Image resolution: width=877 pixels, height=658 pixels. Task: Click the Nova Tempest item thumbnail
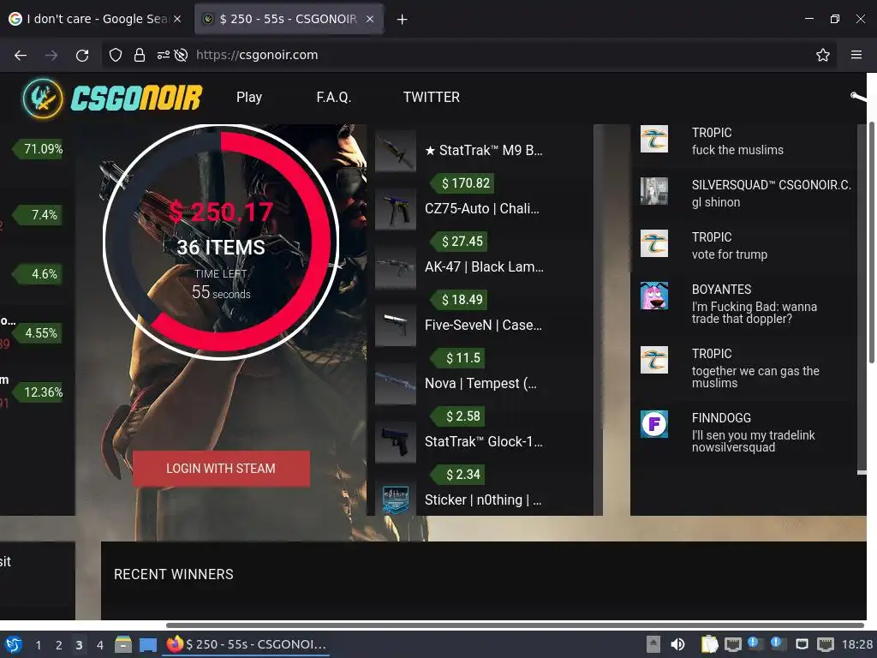pyautogui.click(x=396, y=384)
